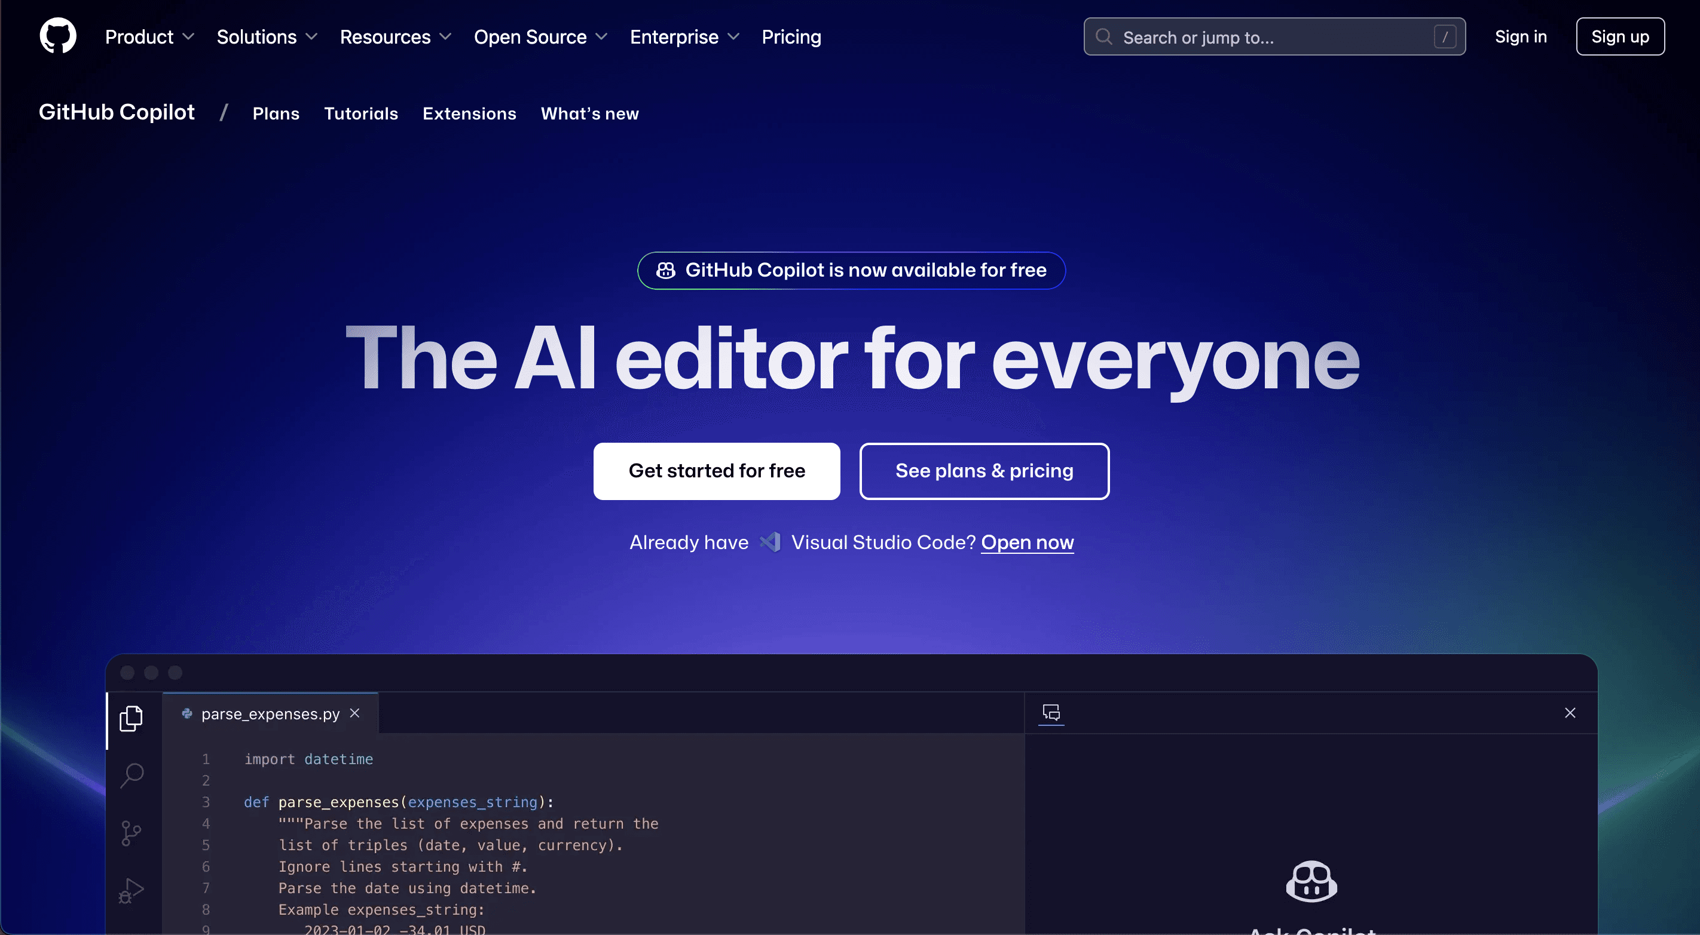This screenshot has height=935, width=1700.
Task: Click the 'Ignore lines starting with #.' line
Action: tap(402, 866)
